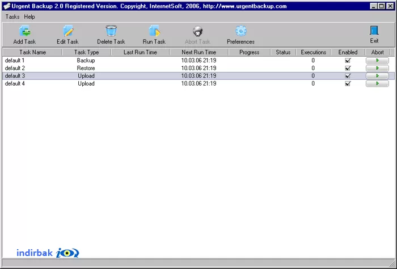Open the Tasks menu
The image size is (397, 269).
tap(12, 16)
